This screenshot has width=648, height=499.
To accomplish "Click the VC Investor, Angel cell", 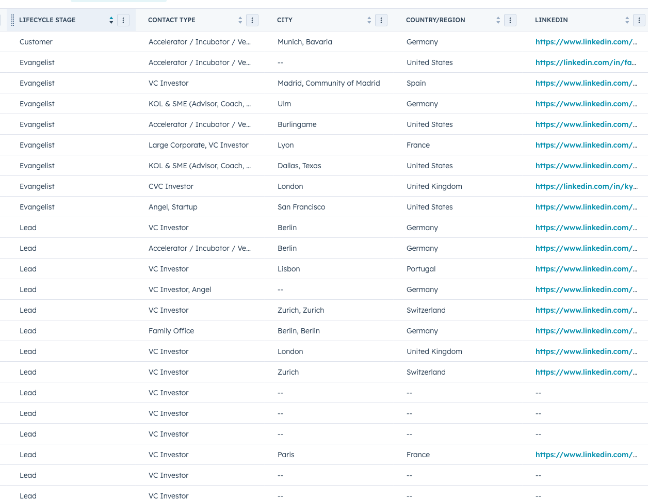I will pos(180,289).
